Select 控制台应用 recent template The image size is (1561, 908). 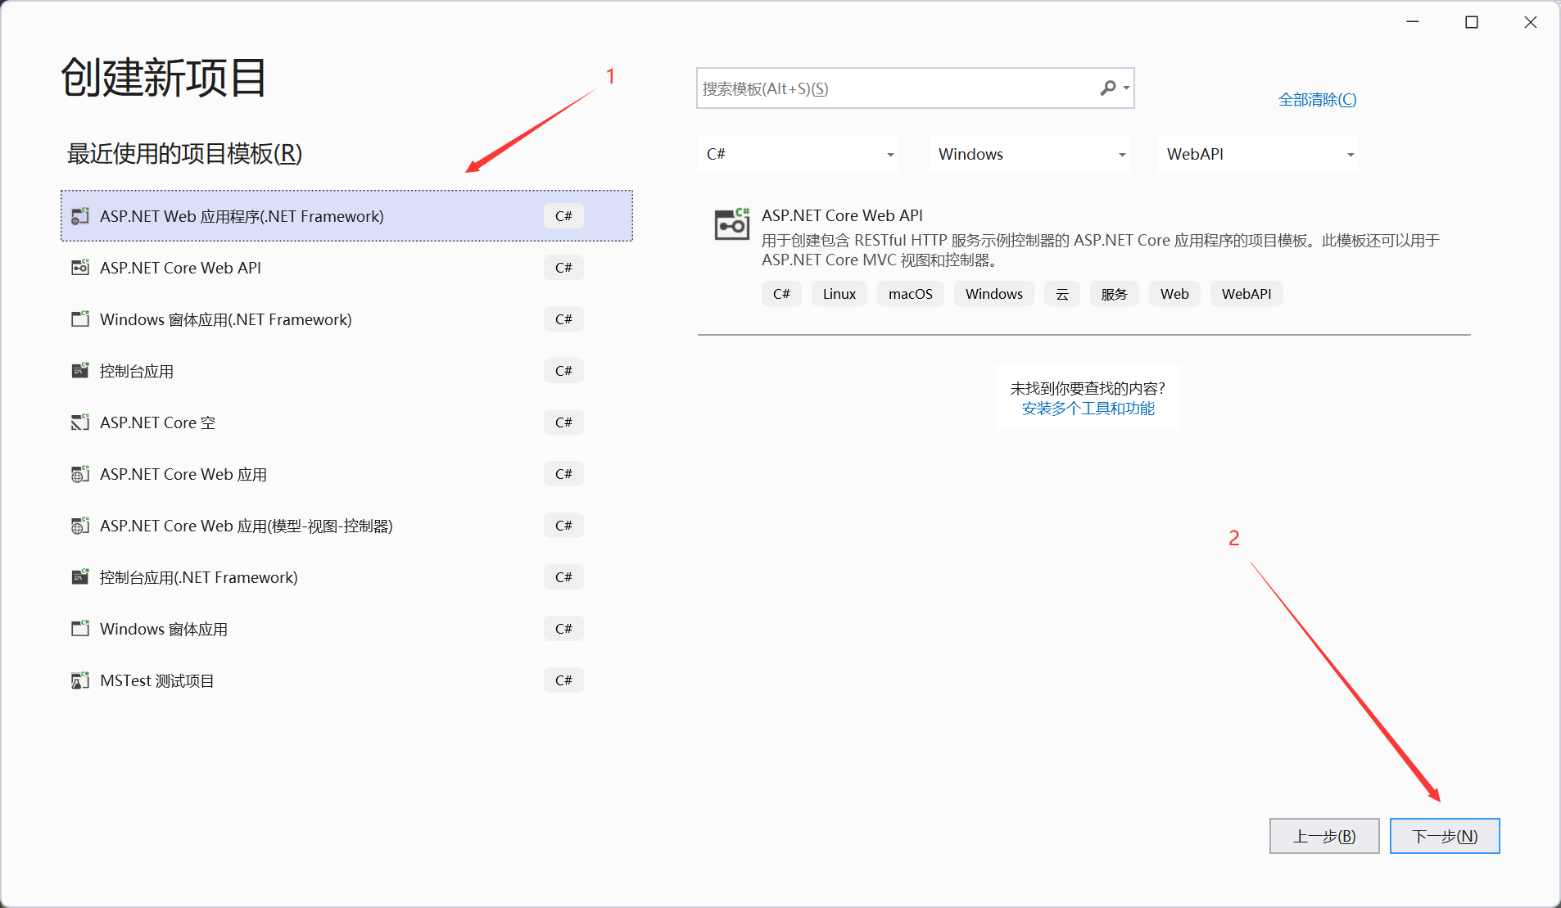(346, 371)
